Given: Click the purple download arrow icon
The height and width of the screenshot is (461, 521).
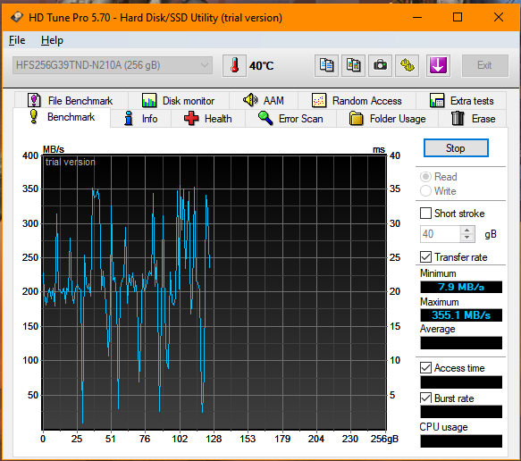Looking at the screenshot, I should pyautogui.click(x=438, y=65).
